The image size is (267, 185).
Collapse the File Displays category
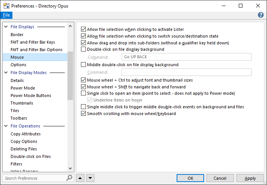click(6, 27)
